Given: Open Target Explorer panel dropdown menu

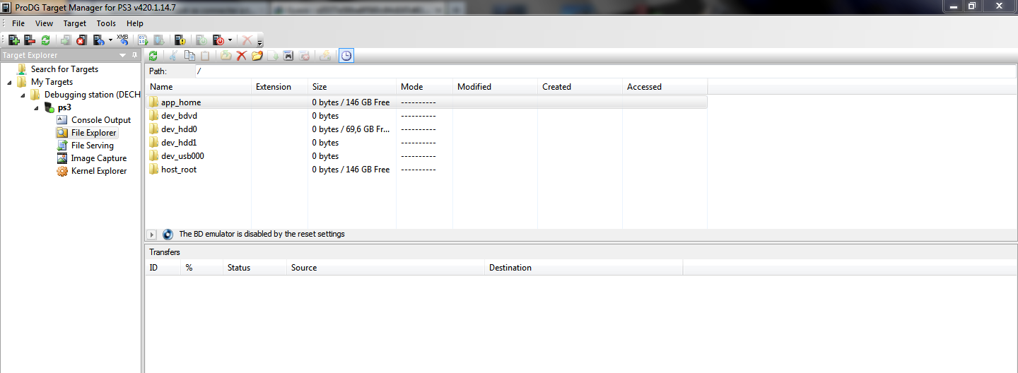Looking at the screenshot, I should [123, 55].
